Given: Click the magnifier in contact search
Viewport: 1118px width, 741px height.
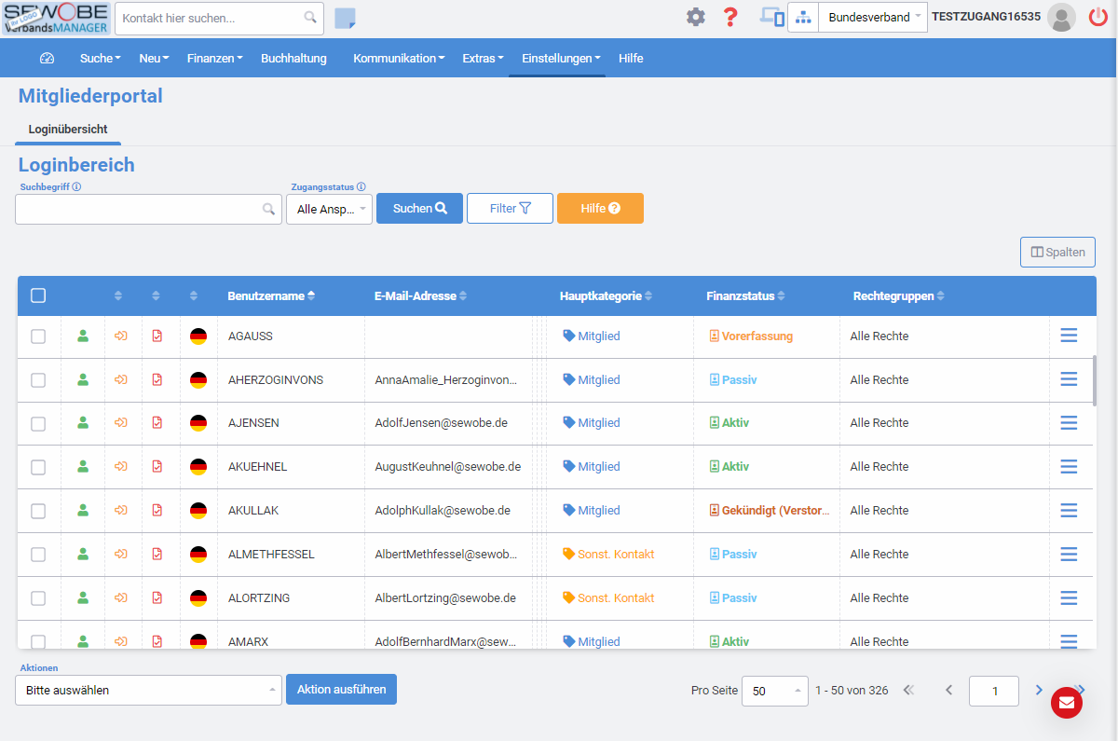Looking at the screenshot, I should pyautogui.click(x=310, y=18).
